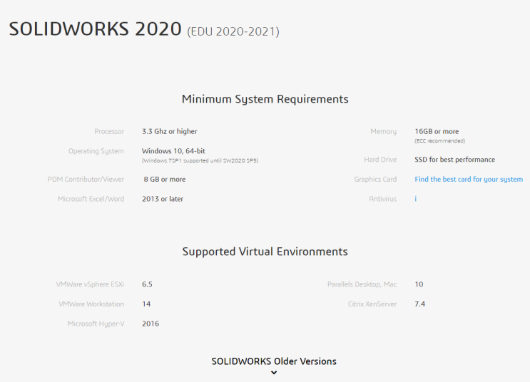This screenshot has width=530, height=382.
Task: Click the 'Antivirus' label
Action: coord(382,199)
